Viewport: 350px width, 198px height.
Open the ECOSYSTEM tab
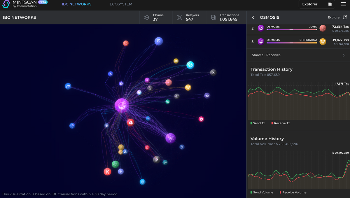pos(121,4)
